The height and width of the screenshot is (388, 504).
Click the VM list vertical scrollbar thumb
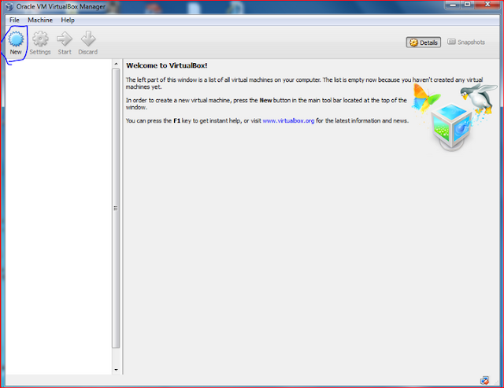click(x=116, y=208)
